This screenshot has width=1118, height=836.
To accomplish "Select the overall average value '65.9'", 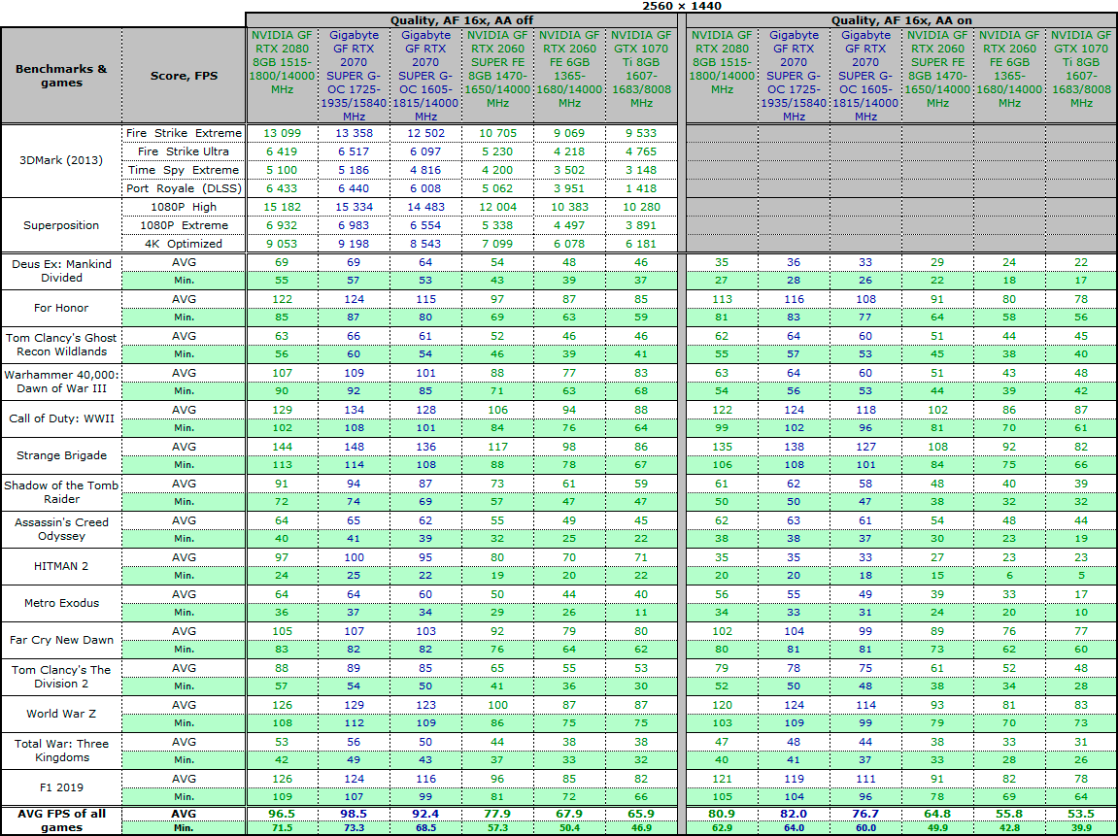I will click(x=641, y=814).
